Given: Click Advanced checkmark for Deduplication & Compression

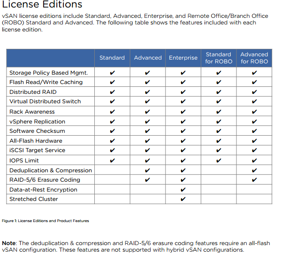Looking at the screenshot, I should (x=147, y=170).
